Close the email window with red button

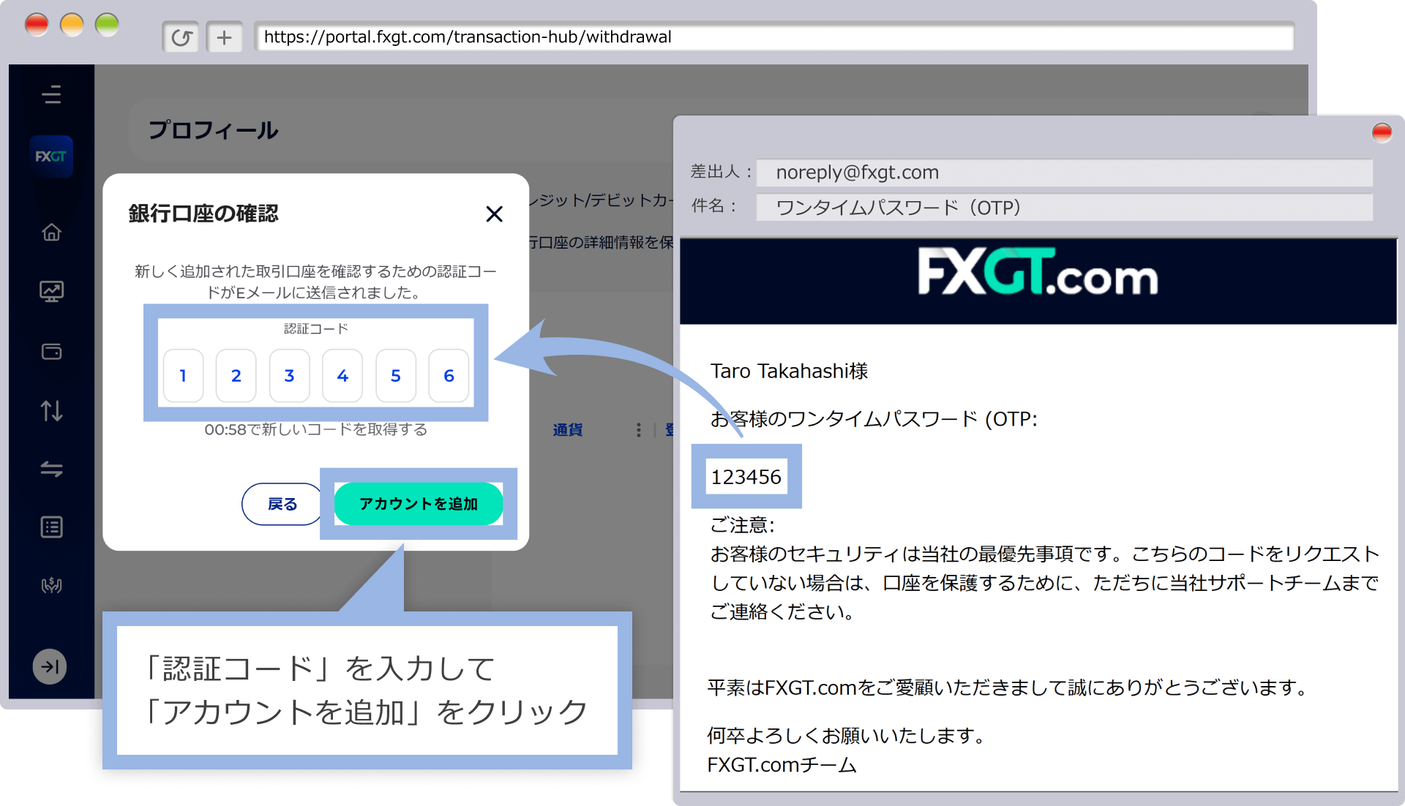[x=1382, y=132]
